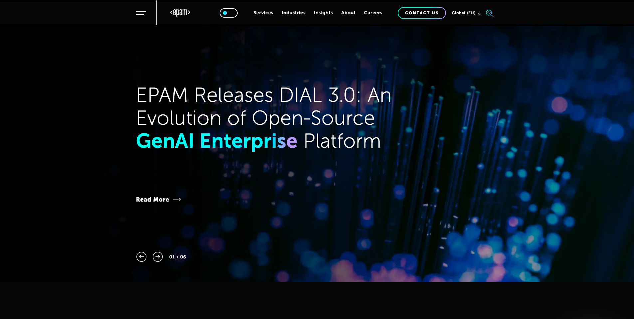Open search with the magnifier icon
Viewport: 634px width, 319px height.
[489, 13]
